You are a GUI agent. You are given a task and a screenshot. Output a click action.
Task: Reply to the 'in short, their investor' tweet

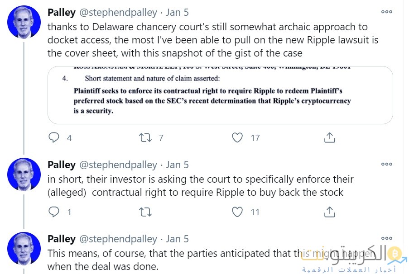click(54, 212)
